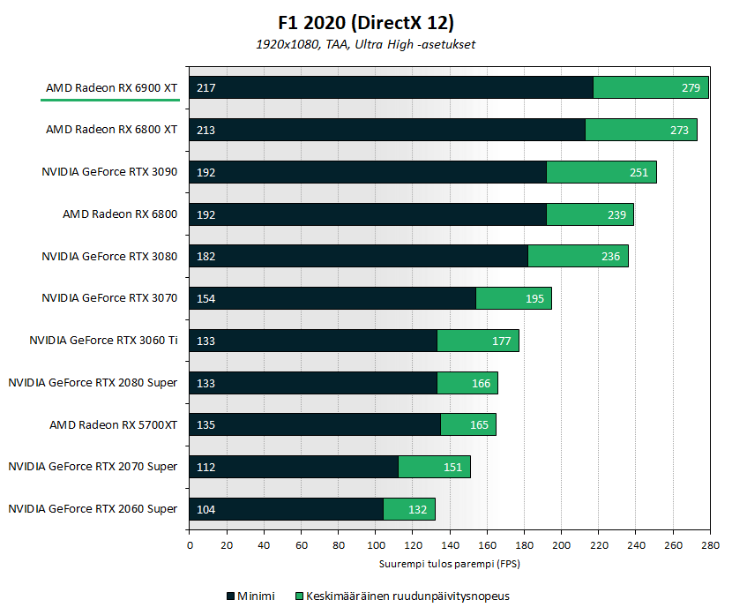Click the x-axis tick label 20
This screenshot has height=615, width=732.
click(x=227, y=545)
